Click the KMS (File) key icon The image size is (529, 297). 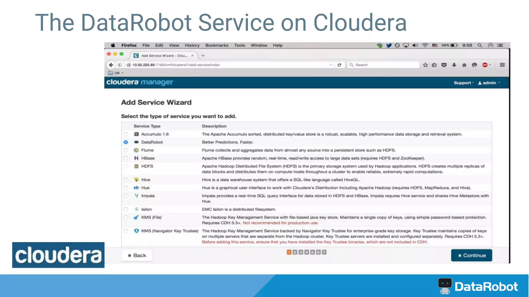click(x=136, y=217)
